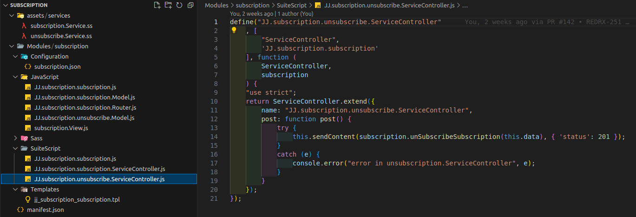The height and width of the screenshot is (217, 636).
Task: Expand the Sass folder
Action: point(15,138)
